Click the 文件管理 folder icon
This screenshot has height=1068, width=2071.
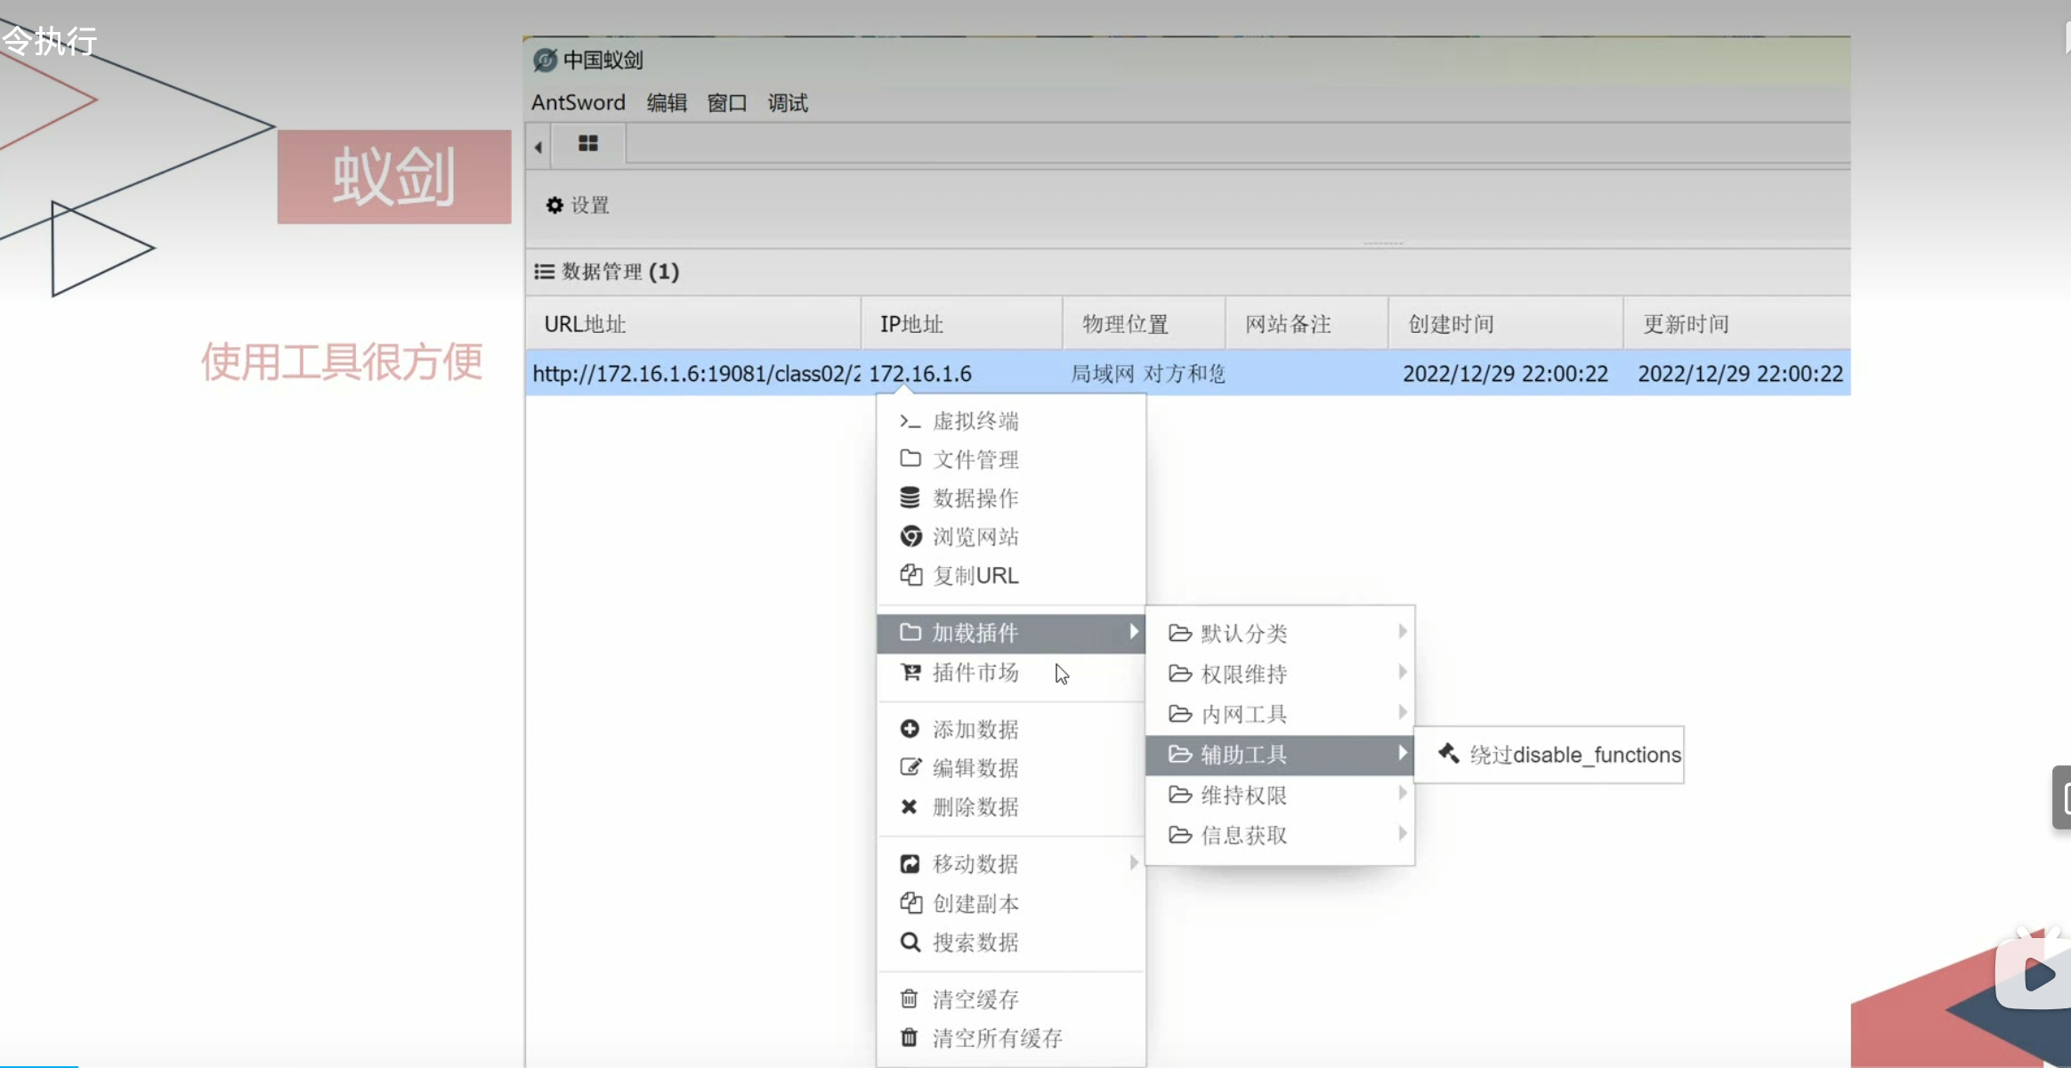(910, 458)
